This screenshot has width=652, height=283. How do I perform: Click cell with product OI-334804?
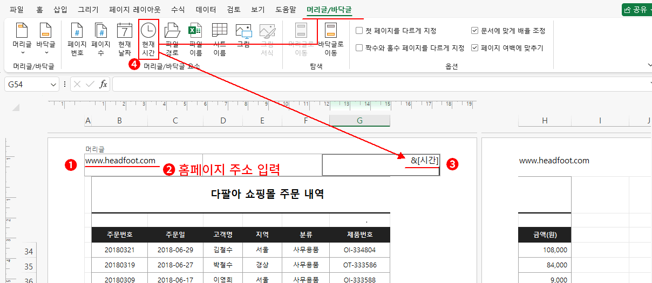[x=359, y=250]
